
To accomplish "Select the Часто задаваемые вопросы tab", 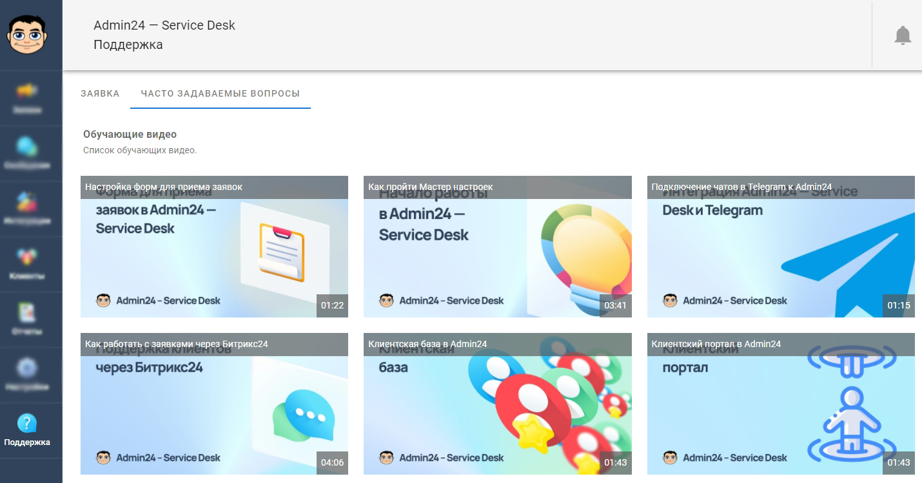I will tap(221, 93).
